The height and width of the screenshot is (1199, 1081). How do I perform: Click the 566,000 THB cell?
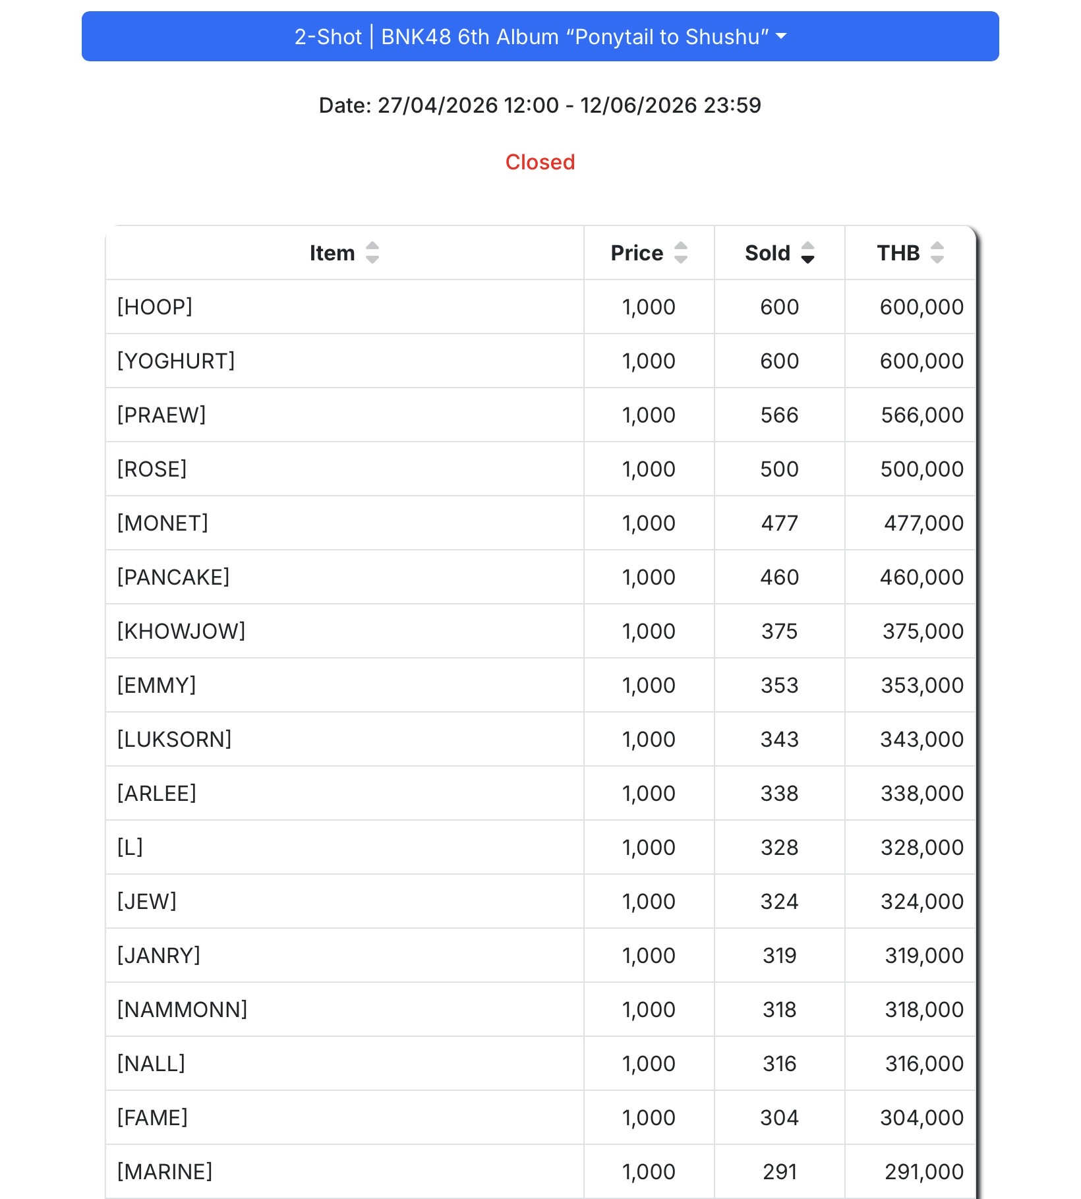point(910,415)
